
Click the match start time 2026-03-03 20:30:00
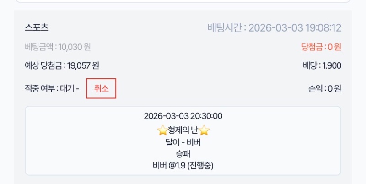pyautogui.click(x=183, y=116)
